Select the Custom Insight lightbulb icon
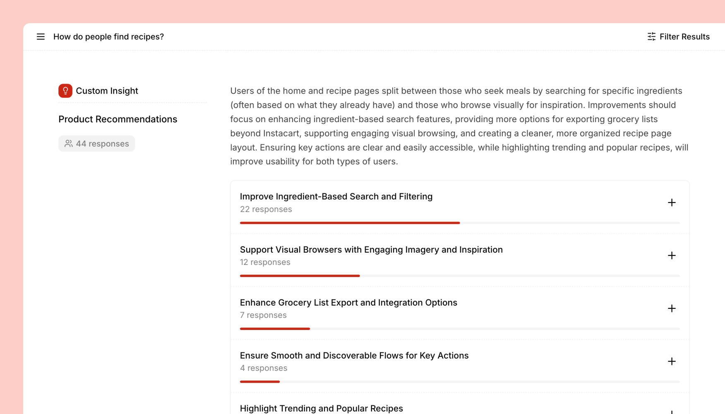This screenshot has width=725, height=414. (65, 91)
